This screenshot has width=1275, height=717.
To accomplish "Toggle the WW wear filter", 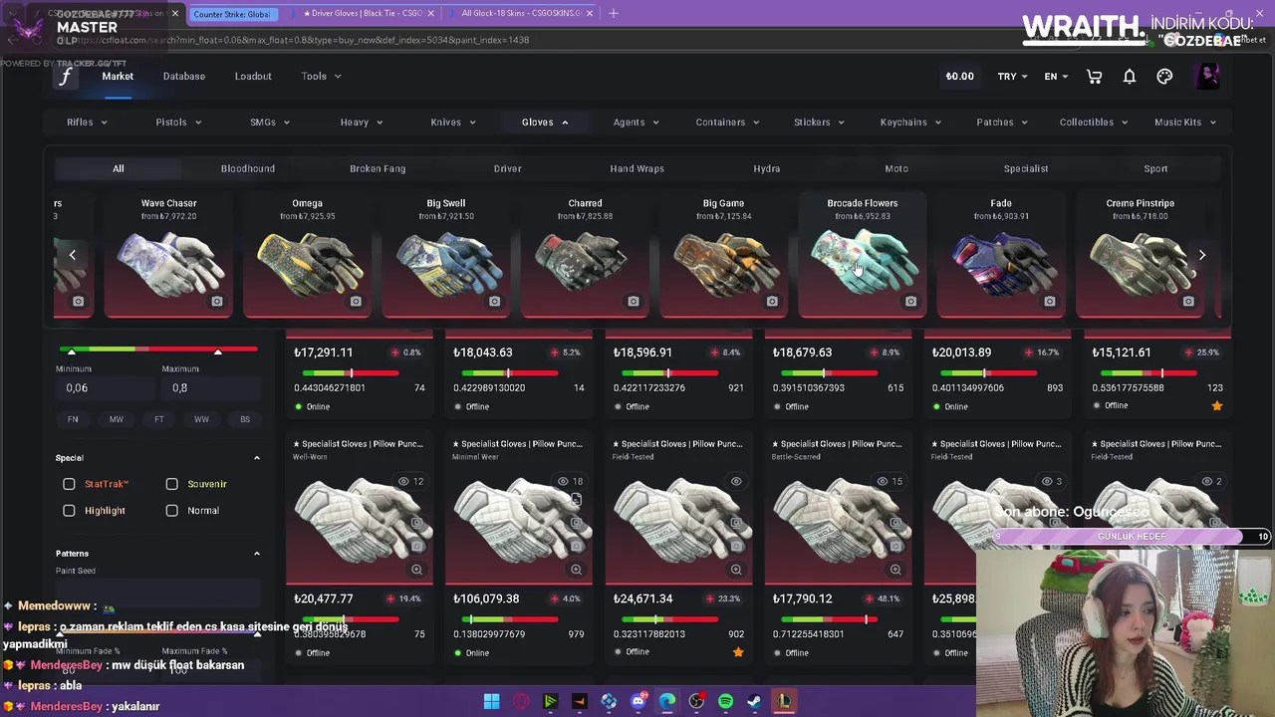I will [201, 419].
